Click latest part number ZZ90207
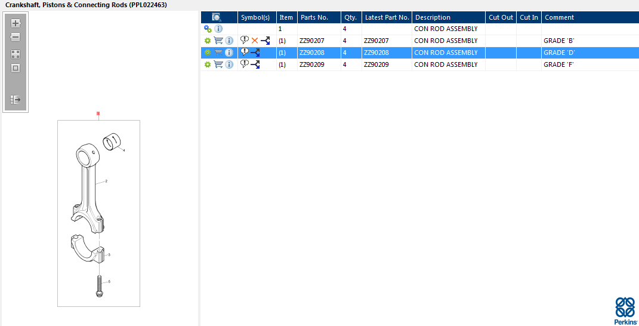 click(376, 41)
